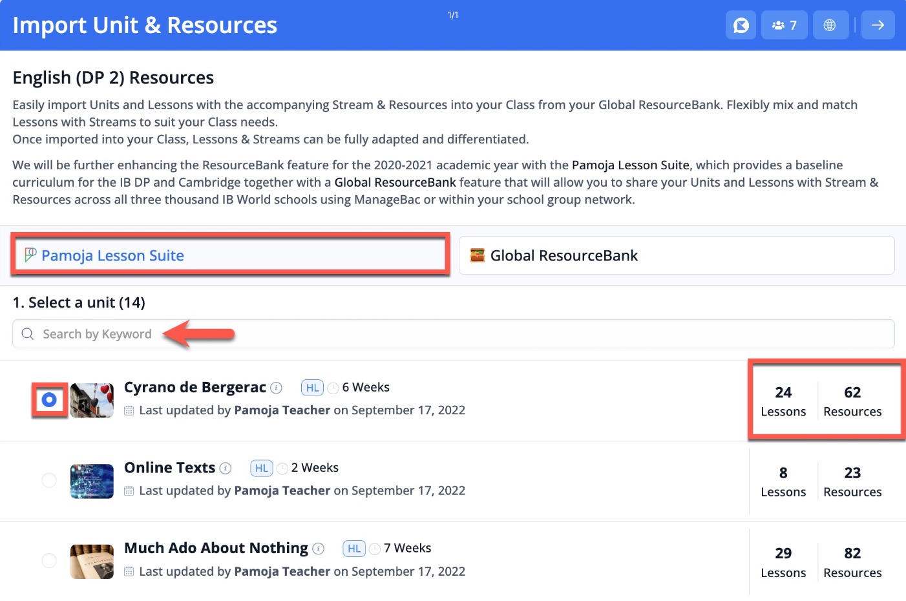This screenshot has width=906, height=601.
Task: Click the '1. Select a unit (14)' heading
Action: (79, 302)
